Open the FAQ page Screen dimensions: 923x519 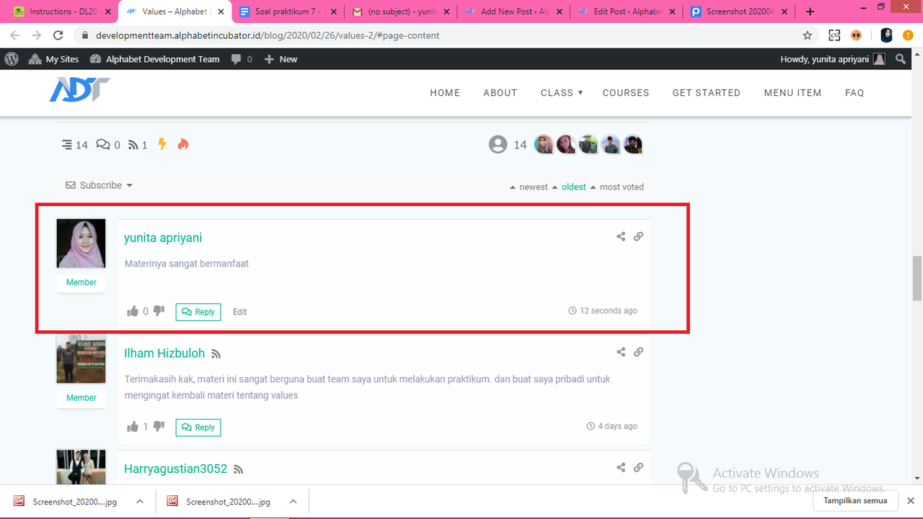click(x=854, y=93)
